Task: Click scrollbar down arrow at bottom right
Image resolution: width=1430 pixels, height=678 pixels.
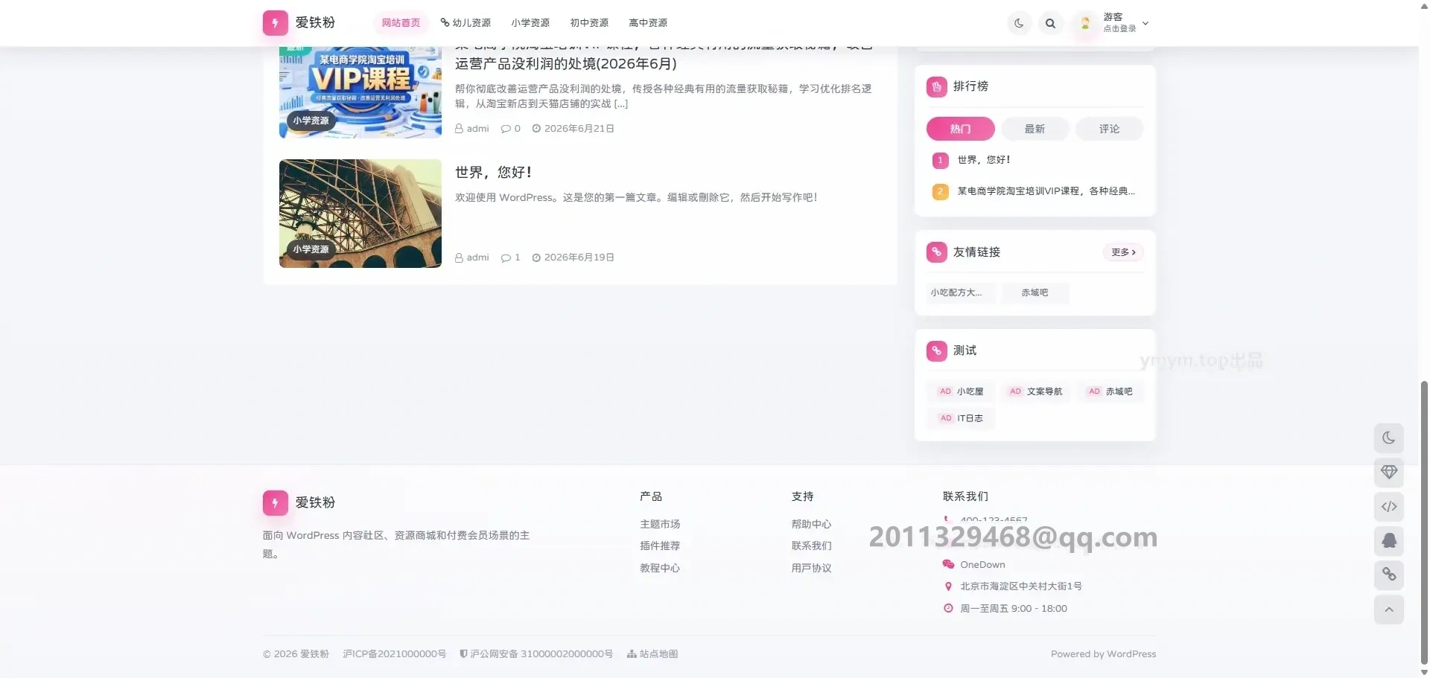Action: (x=1424, y=672)
